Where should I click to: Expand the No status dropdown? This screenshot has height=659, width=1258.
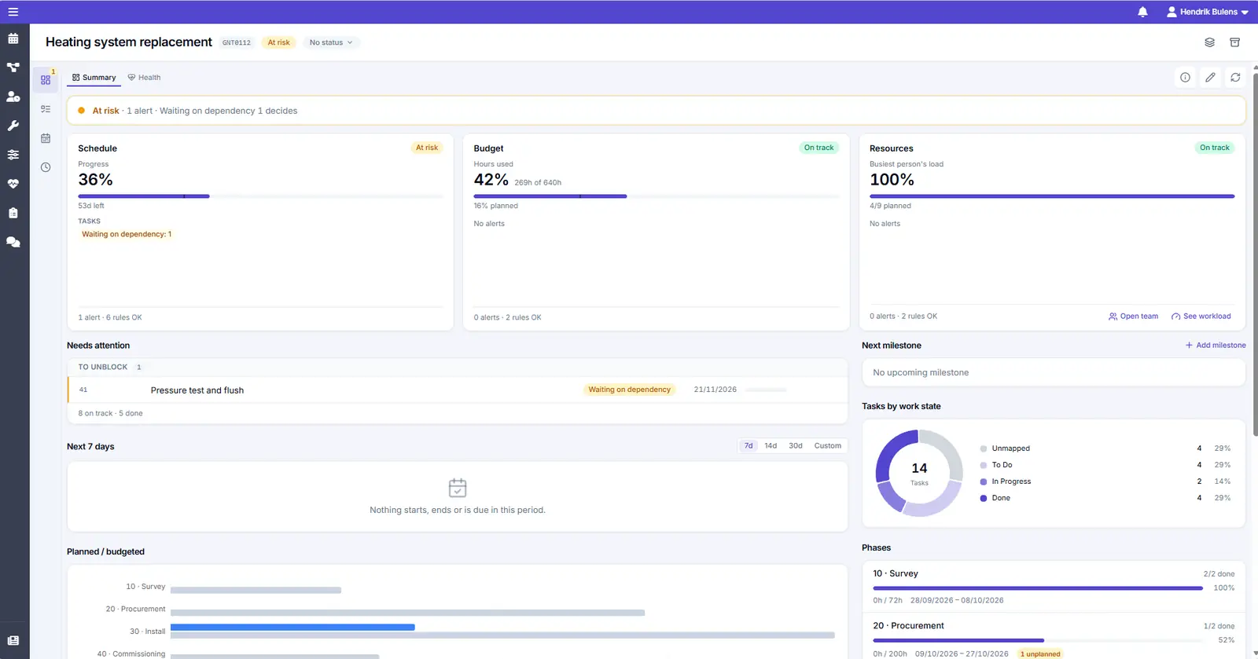click(x=331, y=42)
